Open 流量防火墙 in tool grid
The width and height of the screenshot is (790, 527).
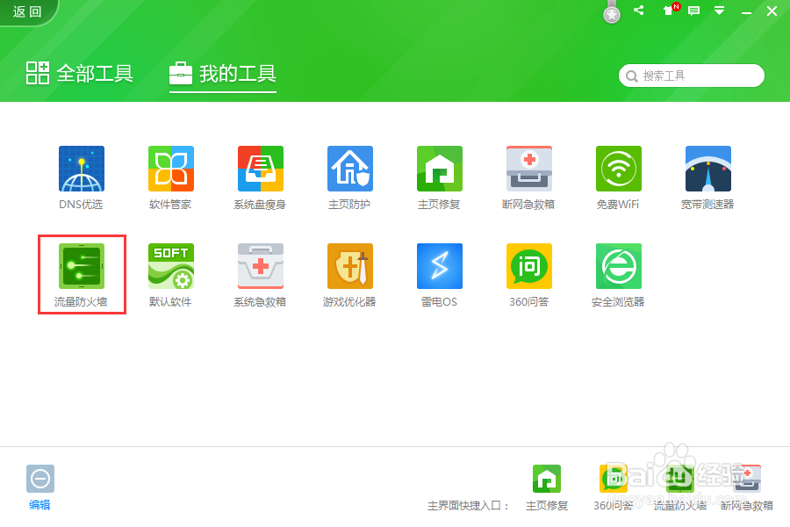[81, 266]
